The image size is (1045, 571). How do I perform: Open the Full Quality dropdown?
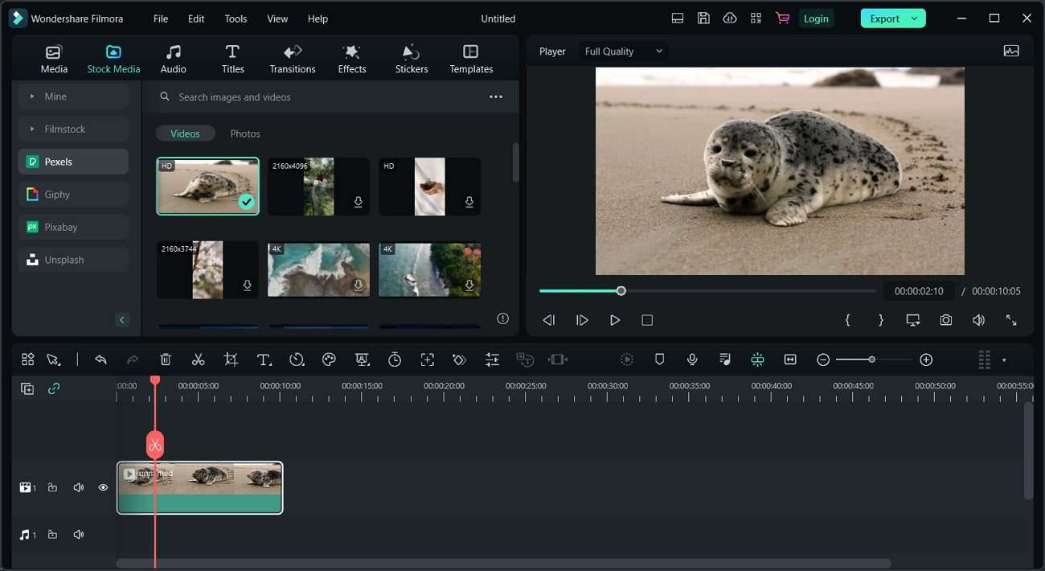click(x=624, y=51)
